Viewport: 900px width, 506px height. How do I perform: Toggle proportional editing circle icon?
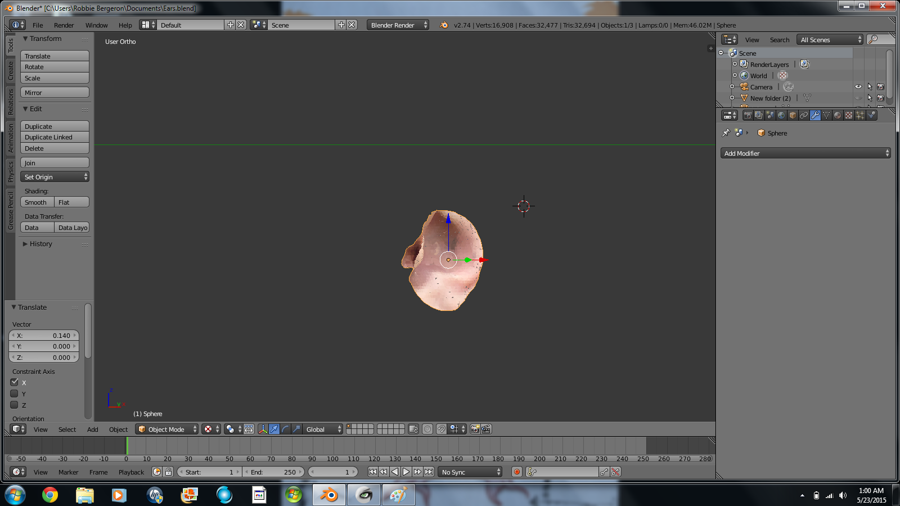[x=427, y=429]
